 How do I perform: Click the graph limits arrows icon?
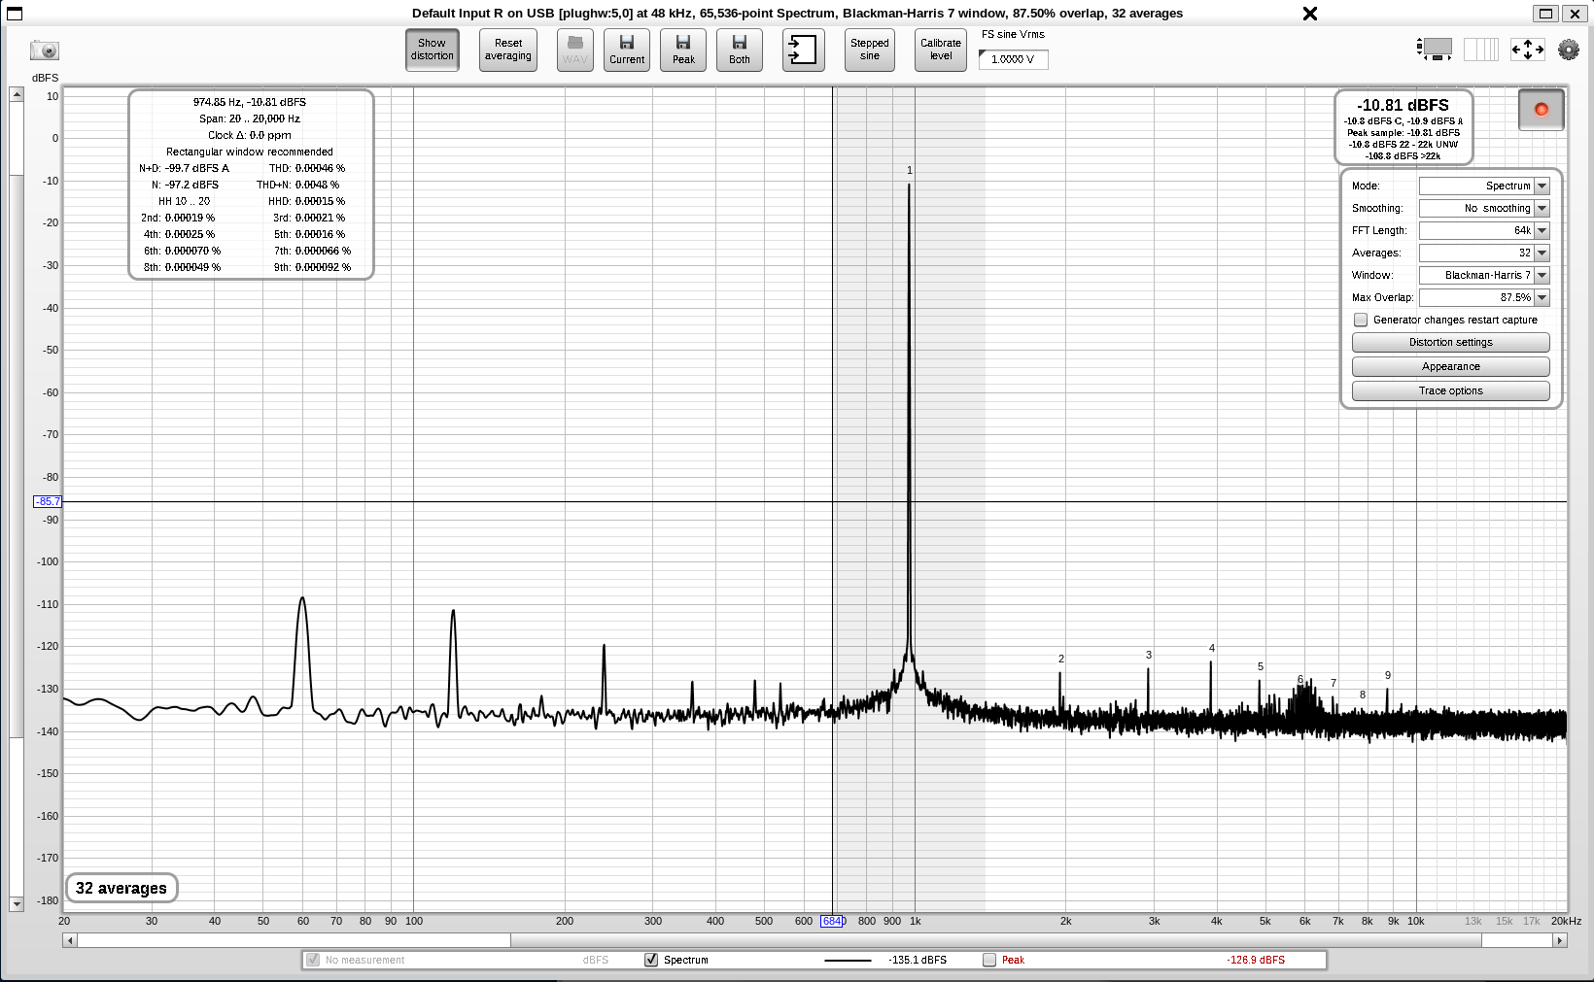coord(1527,50)
